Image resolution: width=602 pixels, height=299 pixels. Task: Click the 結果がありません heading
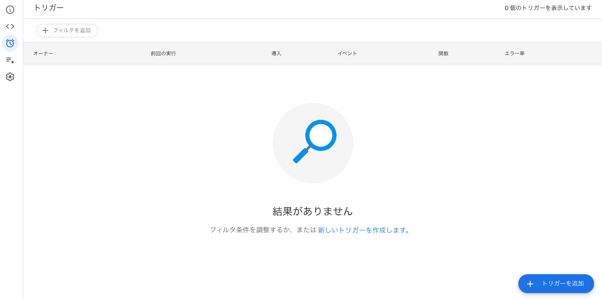[313, 211]
